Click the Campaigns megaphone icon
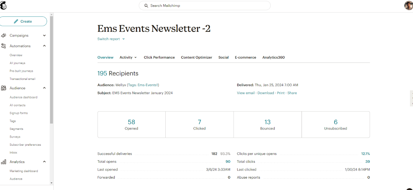The image size is (413, 190). coord(4,35)
